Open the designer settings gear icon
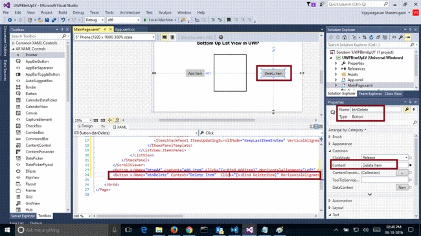The height and width of the screenshot is (236, 421). pyautogui.click(x=221, y=38)
